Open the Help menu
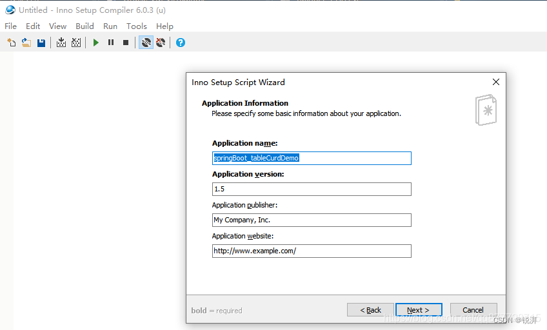The image size is (547, 330). point(164,26)
